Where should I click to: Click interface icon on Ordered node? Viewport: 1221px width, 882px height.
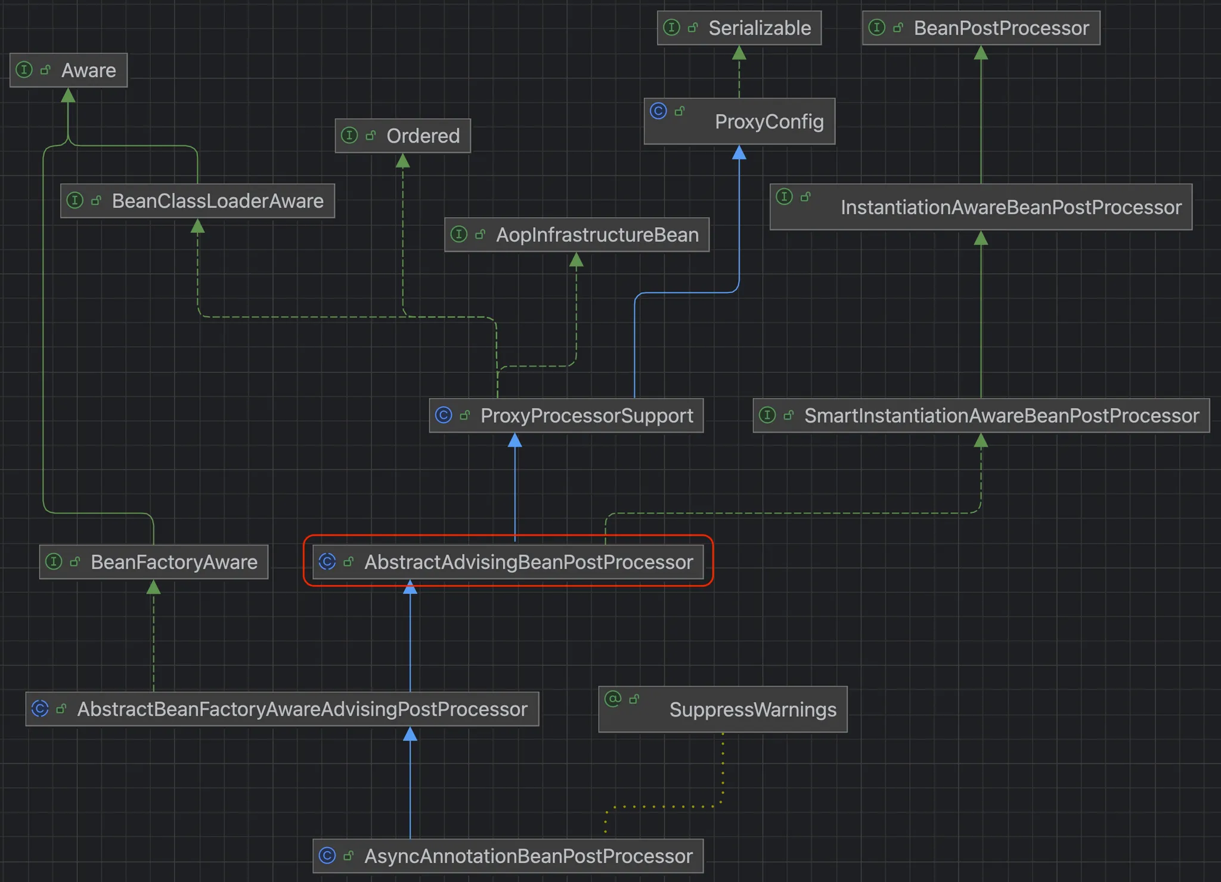point(349,135)
